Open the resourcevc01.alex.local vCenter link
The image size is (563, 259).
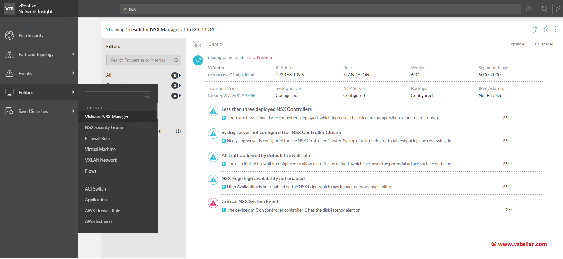click(x=231, y=75)
